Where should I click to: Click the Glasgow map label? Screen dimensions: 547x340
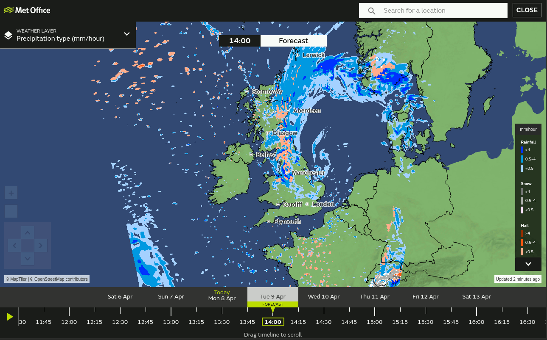click(x=285, y=133)
